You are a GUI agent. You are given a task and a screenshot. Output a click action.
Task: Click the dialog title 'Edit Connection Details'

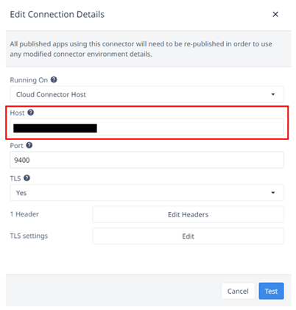pos(57,15)
